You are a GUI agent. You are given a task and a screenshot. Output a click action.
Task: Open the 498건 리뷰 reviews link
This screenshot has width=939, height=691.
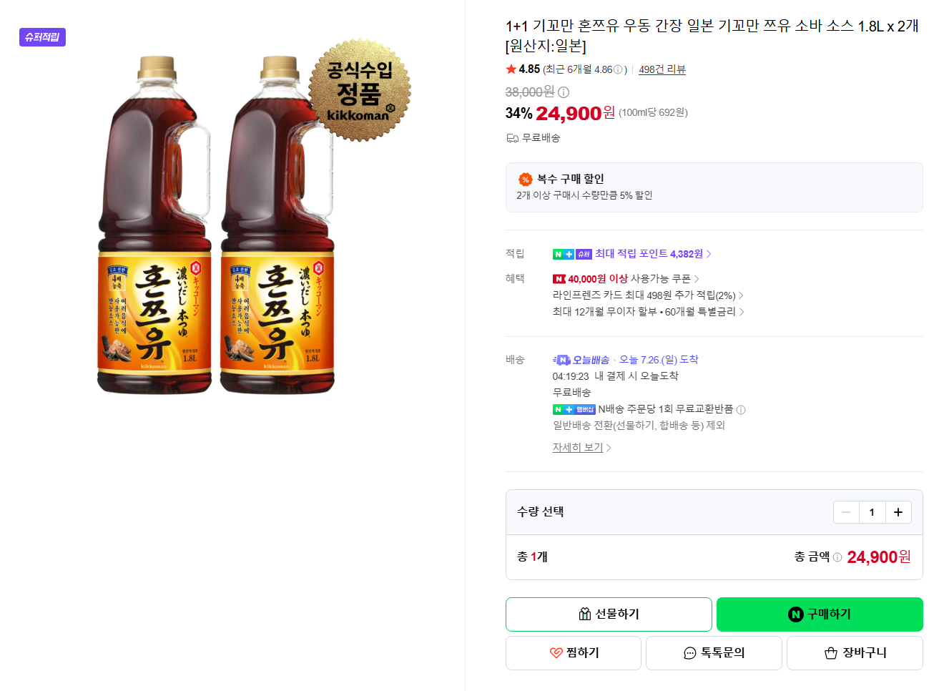tap(662, 69)
